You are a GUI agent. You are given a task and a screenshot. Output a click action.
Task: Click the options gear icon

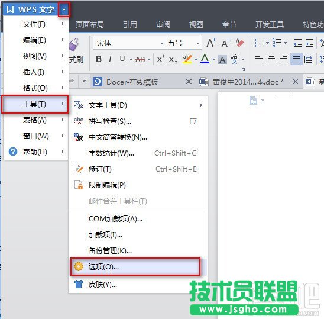coord(79,266)
